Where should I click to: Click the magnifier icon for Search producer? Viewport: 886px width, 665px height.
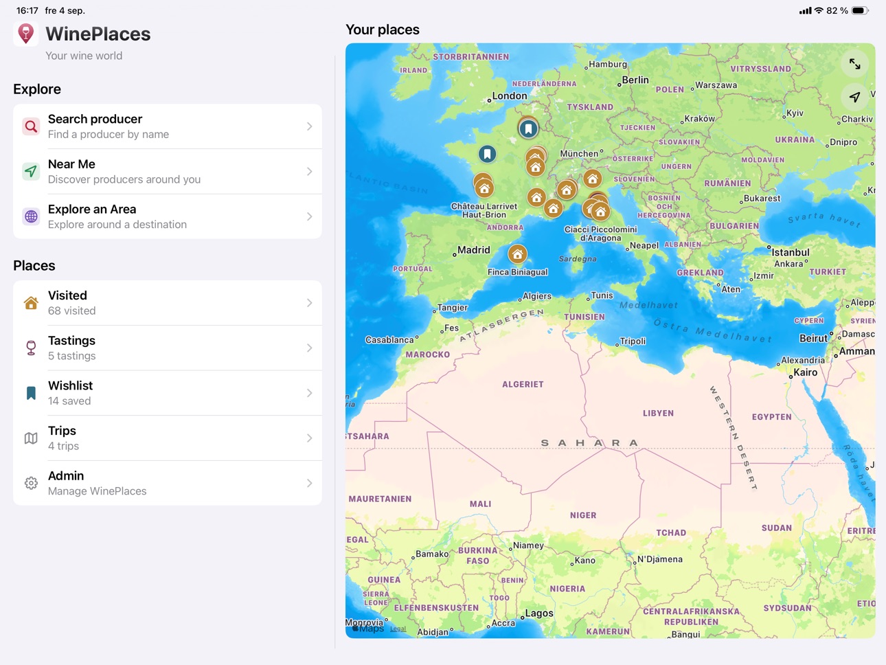(x=31, y=126)
